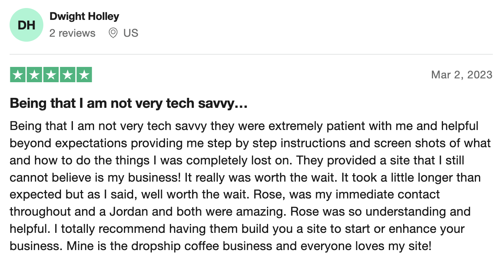Click the US country label

pos(131,33)
